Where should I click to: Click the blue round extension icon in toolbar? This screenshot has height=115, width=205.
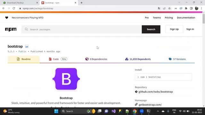pyautogui.click(x=181, y=8)
